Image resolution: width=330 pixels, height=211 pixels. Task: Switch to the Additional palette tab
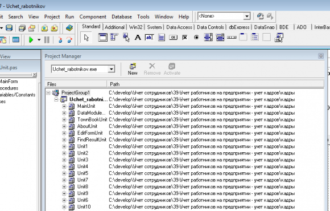click(x=114, y=27)
